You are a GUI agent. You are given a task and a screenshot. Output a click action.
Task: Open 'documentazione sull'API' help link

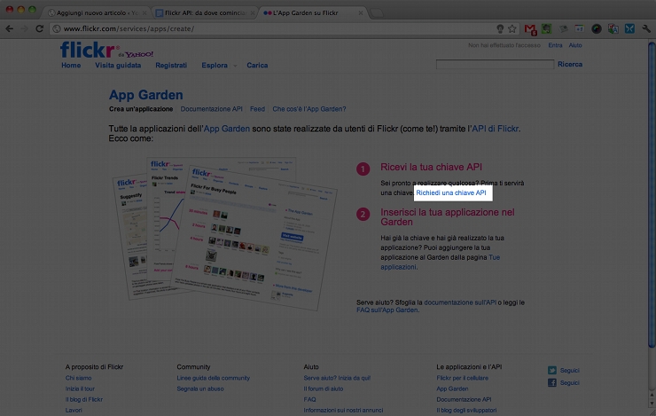pos(460,302)
